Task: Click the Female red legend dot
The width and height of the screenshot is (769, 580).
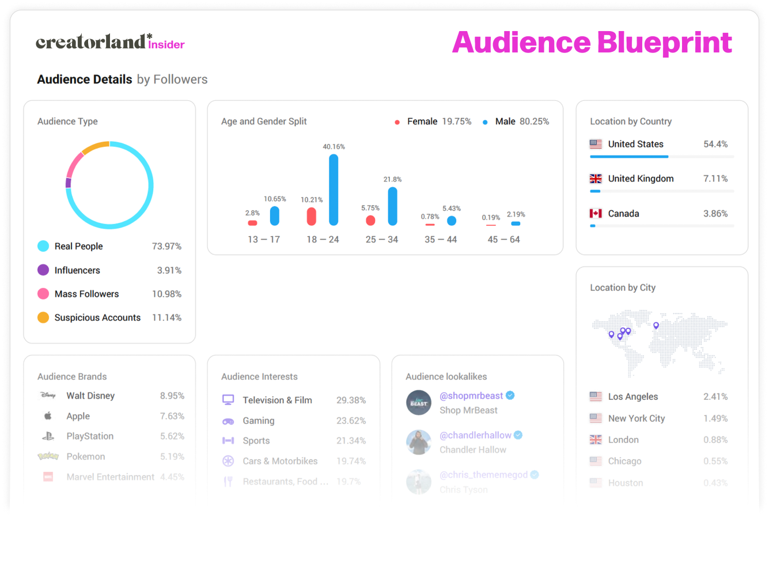Action: point(397,122)
